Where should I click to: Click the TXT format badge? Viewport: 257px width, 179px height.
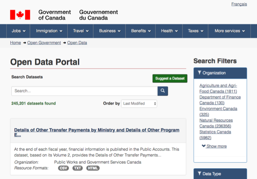pos(78,168)
